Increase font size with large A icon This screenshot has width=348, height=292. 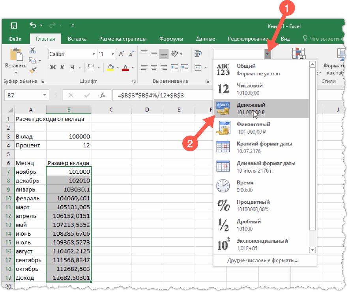pyautogui.click(x=121, y=54)
